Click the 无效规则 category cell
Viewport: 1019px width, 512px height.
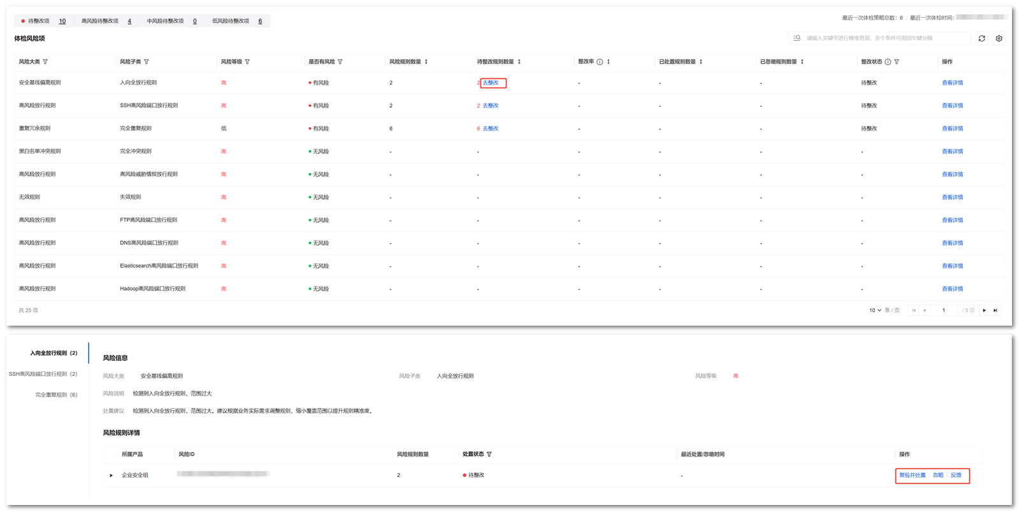click(x=29, y=197)
